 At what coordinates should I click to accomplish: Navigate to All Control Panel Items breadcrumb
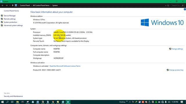pos(41,5)
